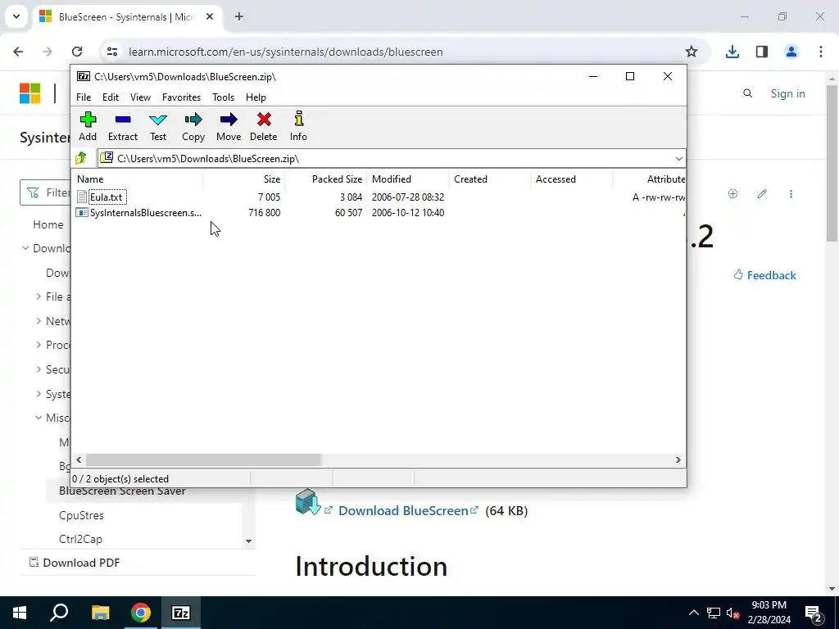Expand the Secu... tree node
This screenshot has width=839, height=629.
[x=39, y=369]
